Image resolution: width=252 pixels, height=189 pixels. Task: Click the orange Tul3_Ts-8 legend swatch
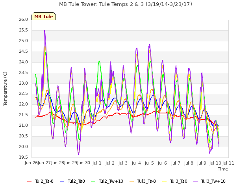click(132, 182)
